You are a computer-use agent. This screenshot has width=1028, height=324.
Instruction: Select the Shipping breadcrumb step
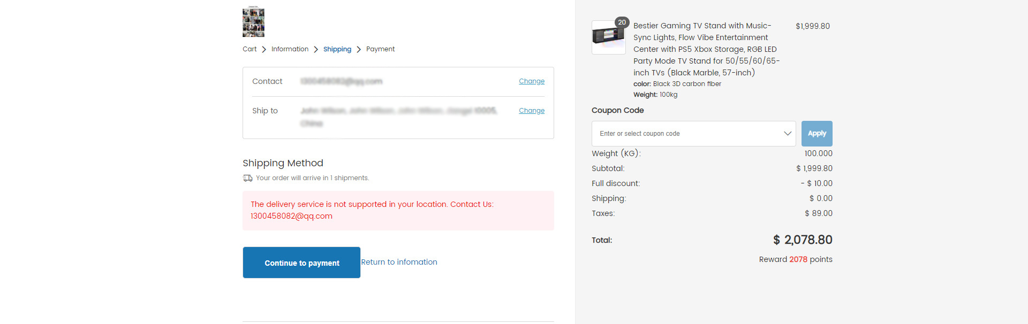coord(337,49)
